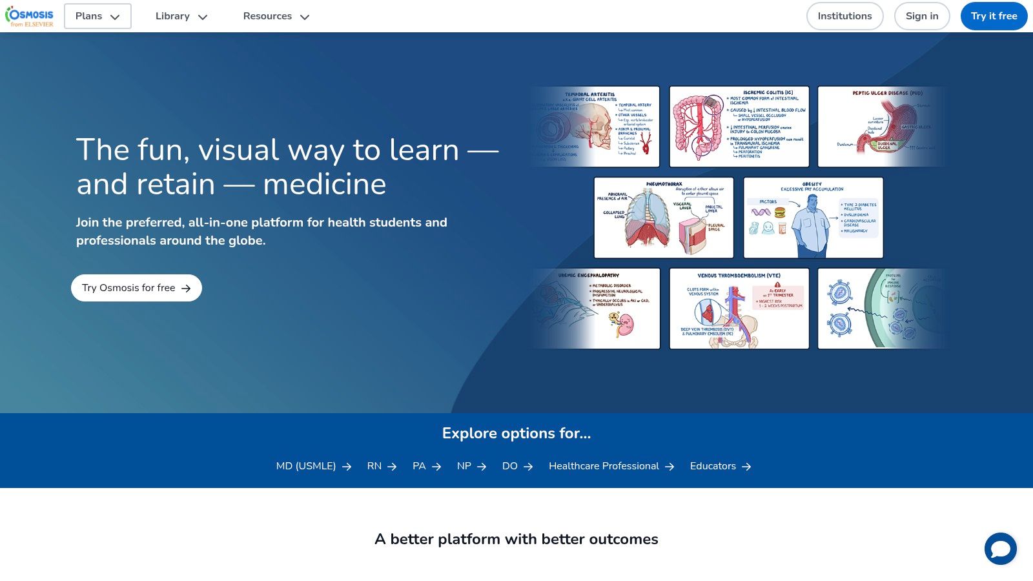1033x581 pixels.
Task: Select the Peptic Ulcer Disease illustration card
Action: (x=883, y=127)
